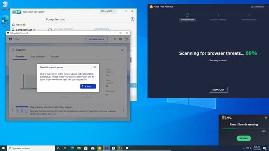Click the Buy now link
This screenshot has width=269, height=151.
52,114
